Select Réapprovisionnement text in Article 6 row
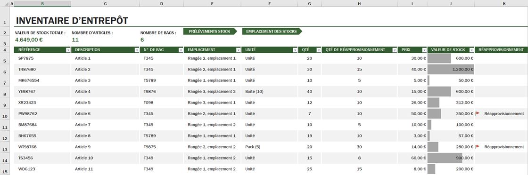The height and width of the screenshot is (175, 528). click(504, 113)
